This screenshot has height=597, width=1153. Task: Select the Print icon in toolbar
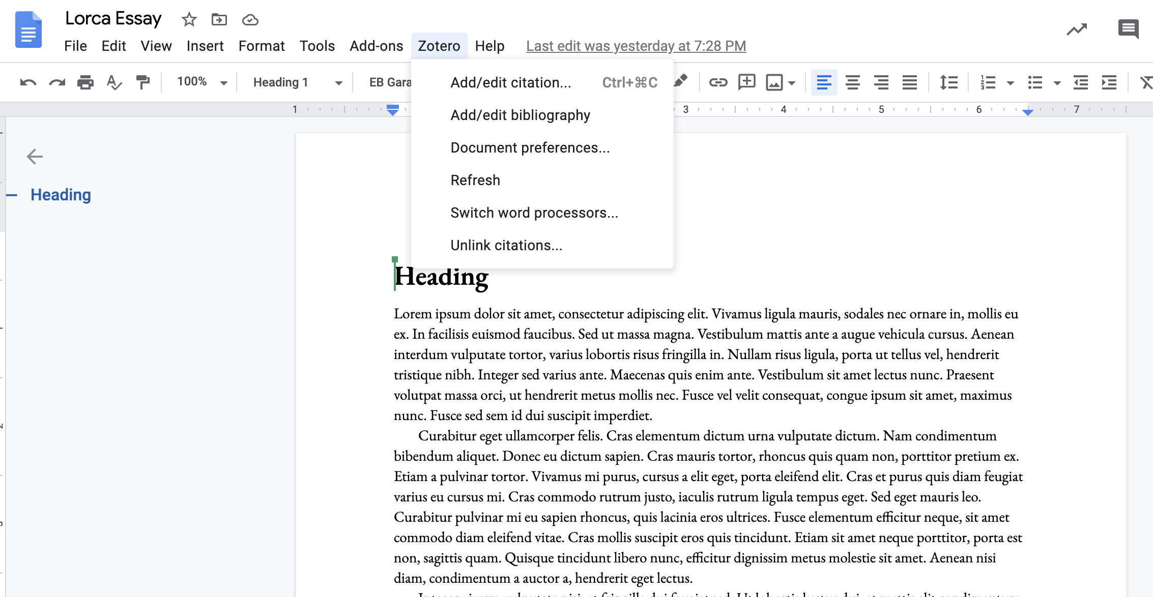(x=85, y=81)
